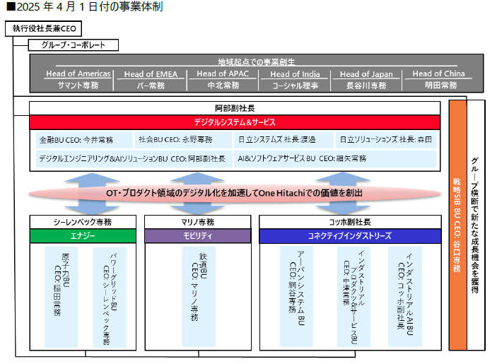Click the 阿部副社長 header box
497x364 pixels.
pyautogui.click(x=235, y=108)
